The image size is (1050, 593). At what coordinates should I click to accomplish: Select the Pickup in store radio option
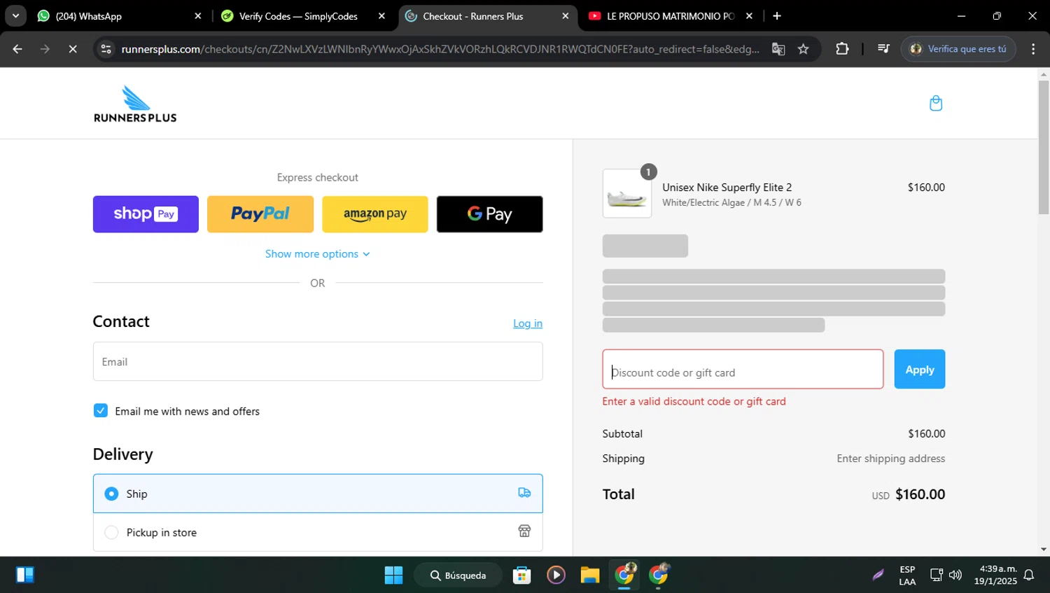(x=111, y=532)
